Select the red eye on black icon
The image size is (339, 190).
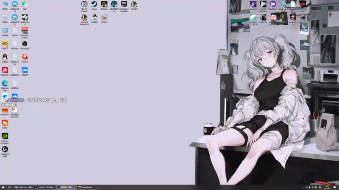303,6
